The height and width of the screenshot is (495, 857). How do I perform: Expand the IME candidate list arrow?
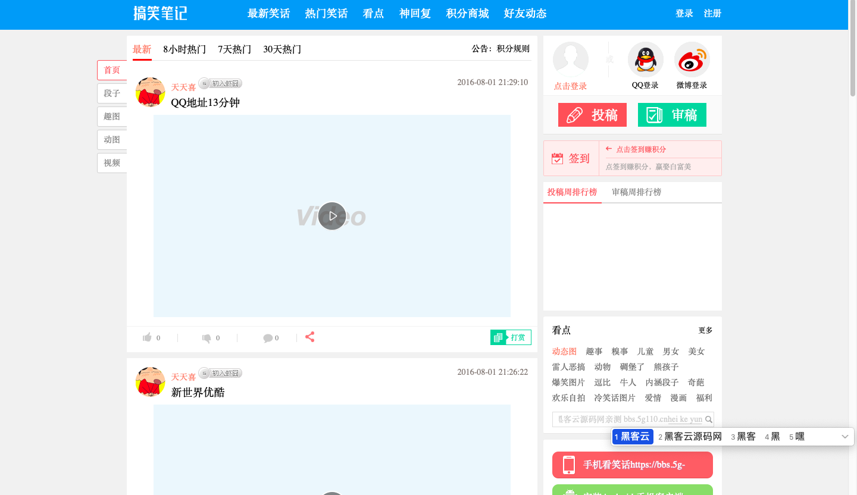click(x=845, y=437)
